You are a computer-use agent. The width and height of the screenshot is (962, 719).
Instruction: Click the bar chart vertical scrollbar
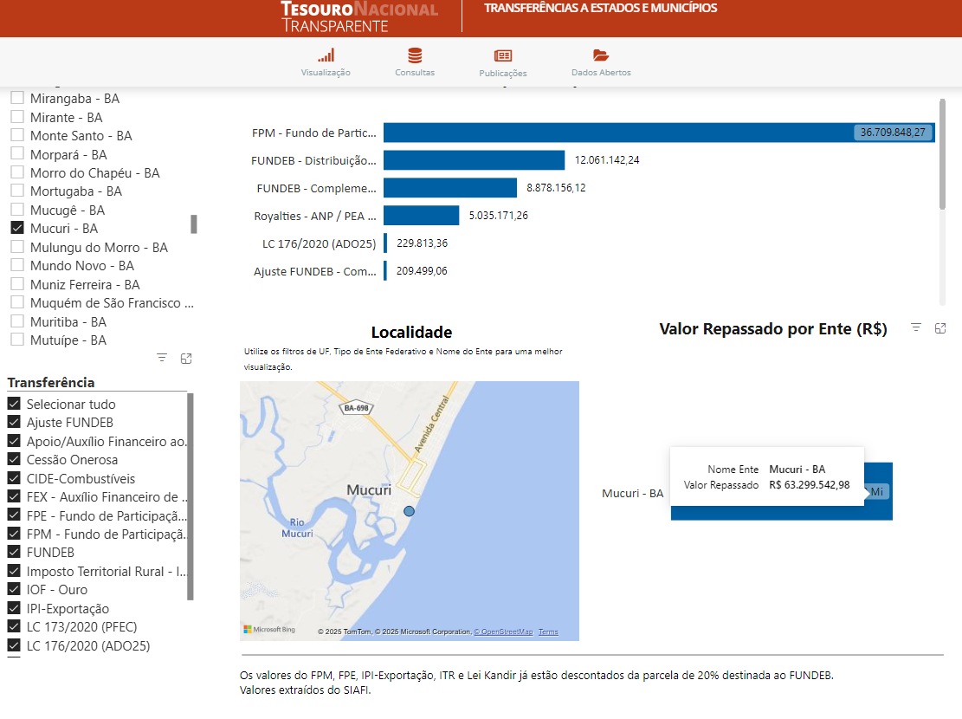coord(942,156)
